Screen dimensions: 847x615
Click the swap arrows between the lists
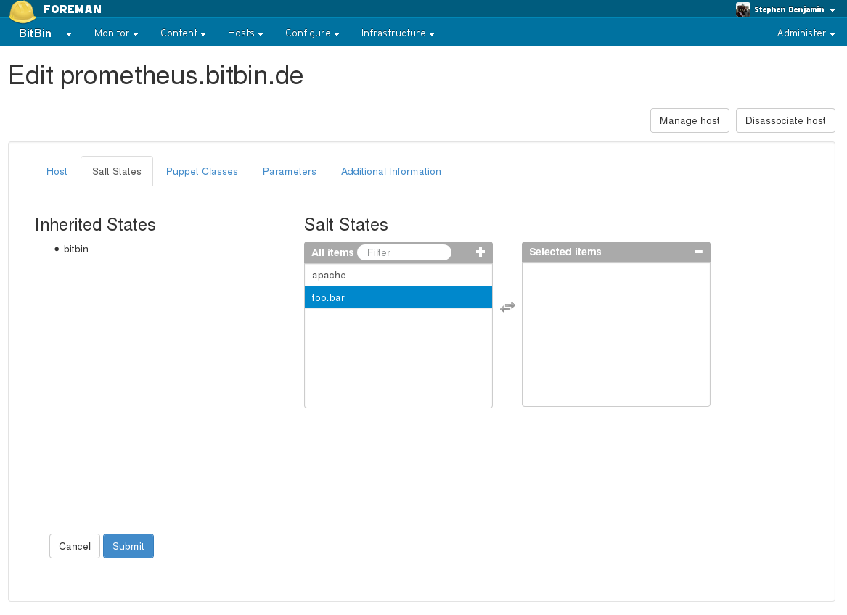coord(507,307)
